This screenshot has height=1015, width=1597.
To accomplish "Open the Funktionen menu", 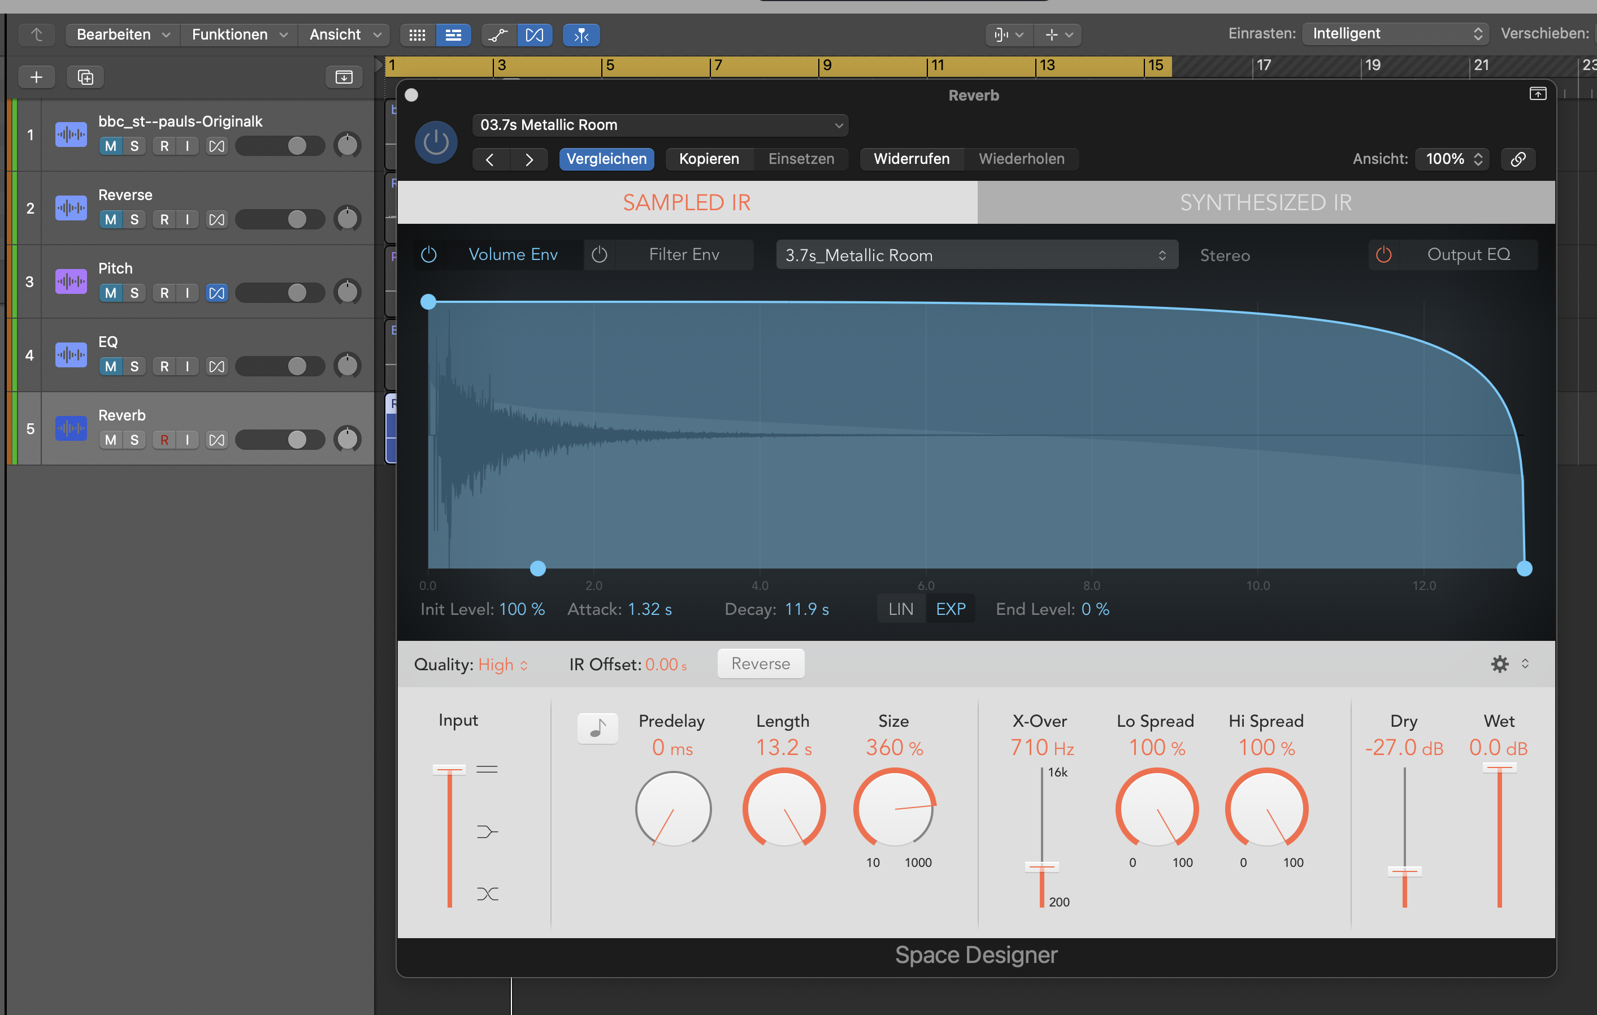I will (x=238, y=34).
